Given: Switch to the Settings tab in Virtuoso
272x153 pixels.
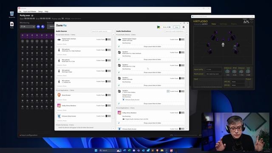Looking at the screenshot, I should (224, 24).
